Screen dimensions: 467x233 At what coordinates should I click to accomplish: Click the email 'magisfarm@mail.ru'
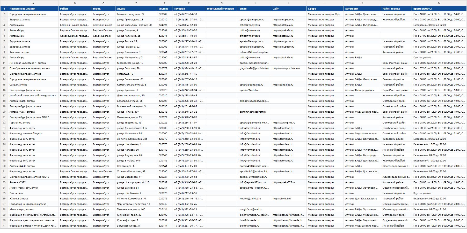coord(254,209)
